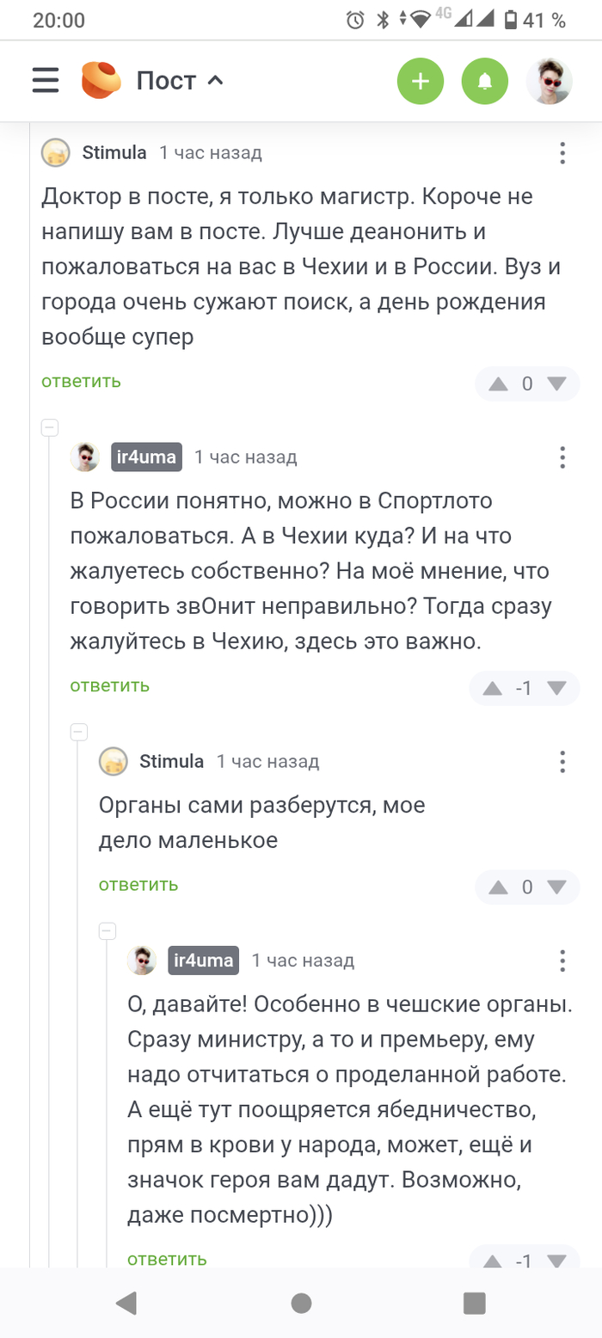Downvote Stimula's comment about the doctor
Viewport: 602px width, 1338px height.
(x=557, y=384)
